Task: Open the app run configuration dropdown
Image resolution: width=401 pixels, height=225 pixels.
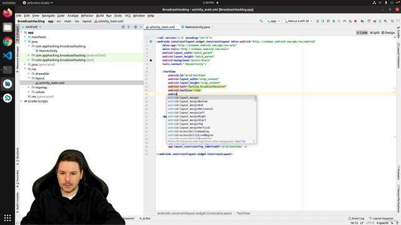Action: 273,21
